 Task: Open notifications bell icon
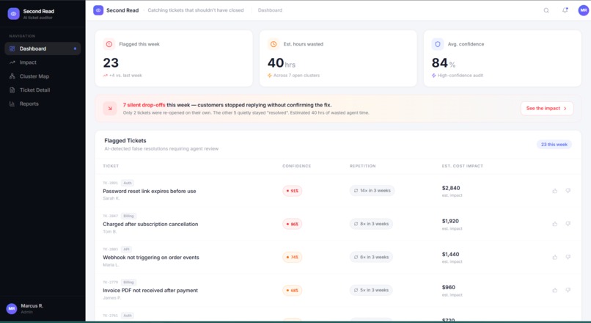pos(565,10)
